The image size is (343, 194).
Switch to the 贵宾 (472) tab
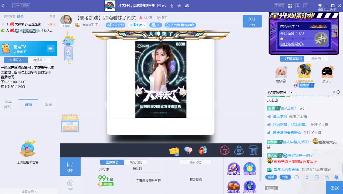(8, 104)
